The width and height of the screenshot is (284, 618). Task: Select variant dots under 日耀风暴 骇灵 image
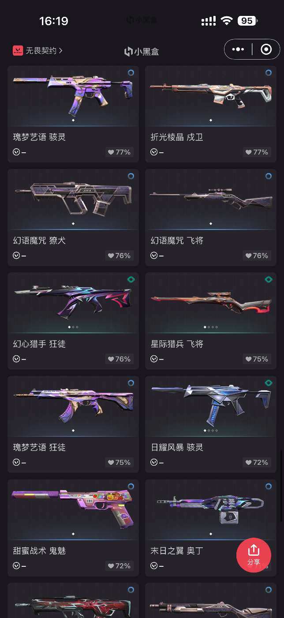click(x=211, y=430)
